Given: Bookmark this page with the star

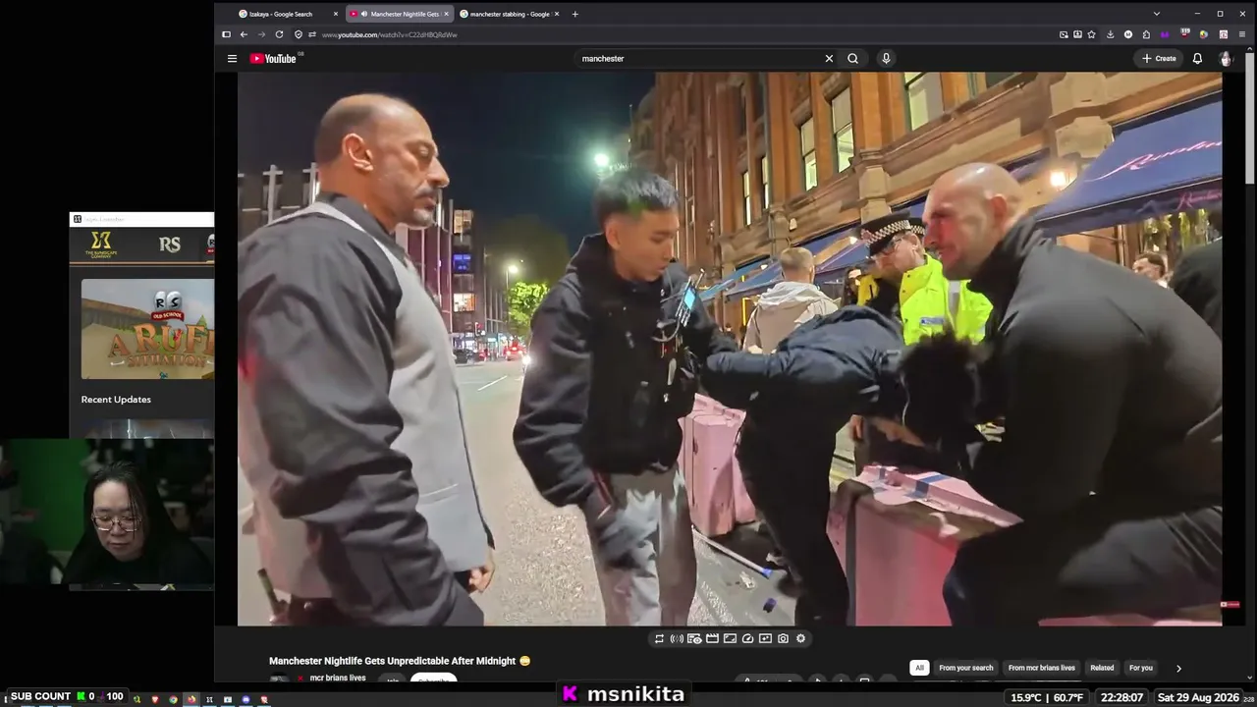Looking at the screenshot, I should pyautogui.click(x=1091, y=34).
